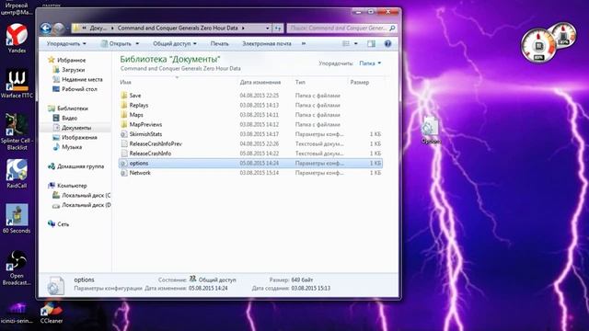Click Печать on the toolbar
589x331 pixels.
point(219,43)
